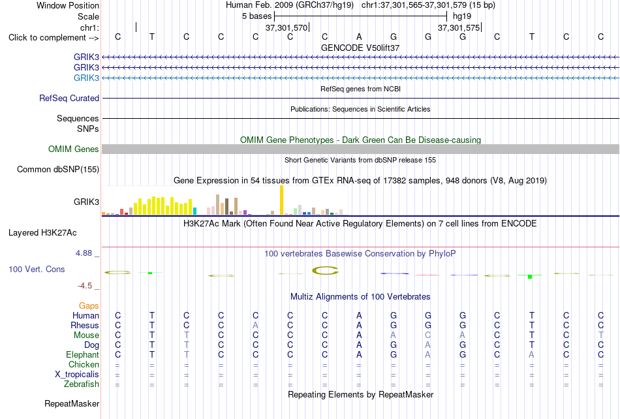Select the SNPs track label
Image resolution: width=620 pixels, height=419 pixels.
point(88,129)
